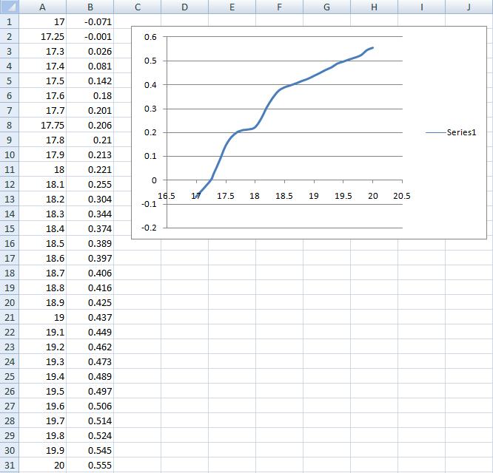Select cell B21 showing 0.437
This screenshot has width=493, height=473.
pyautogui.click(x=90, y=317)
